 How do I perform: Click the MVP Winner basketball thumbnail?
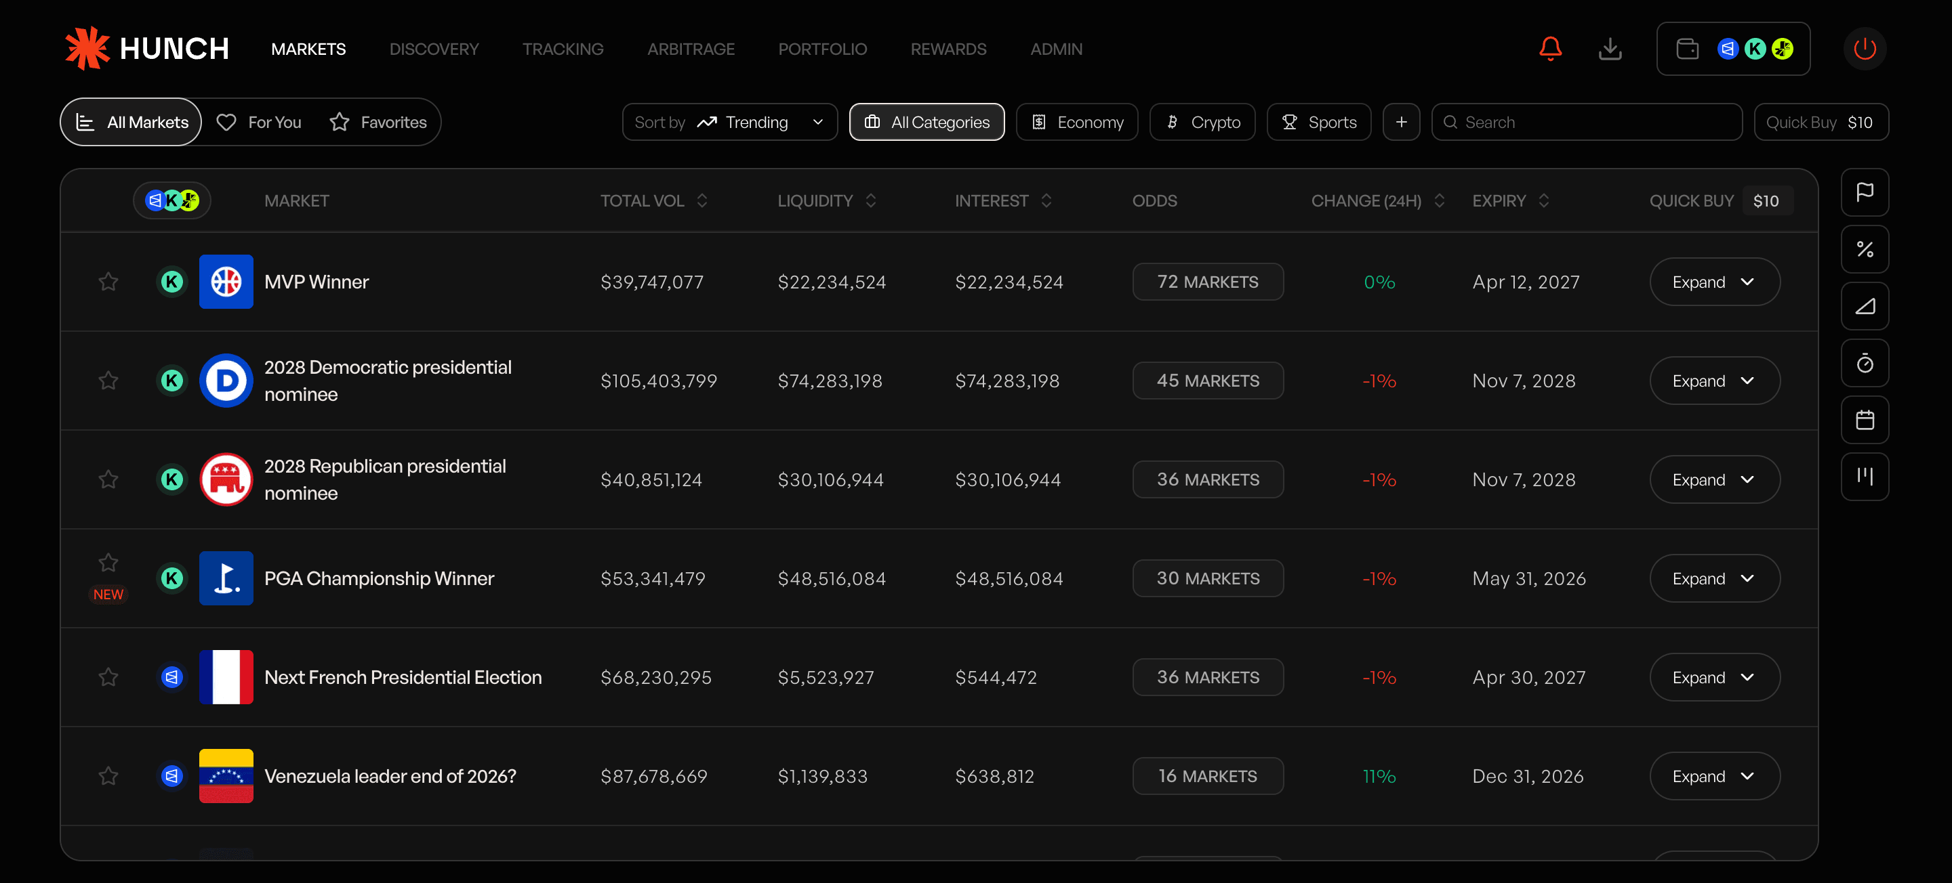[x=226, y=282]
